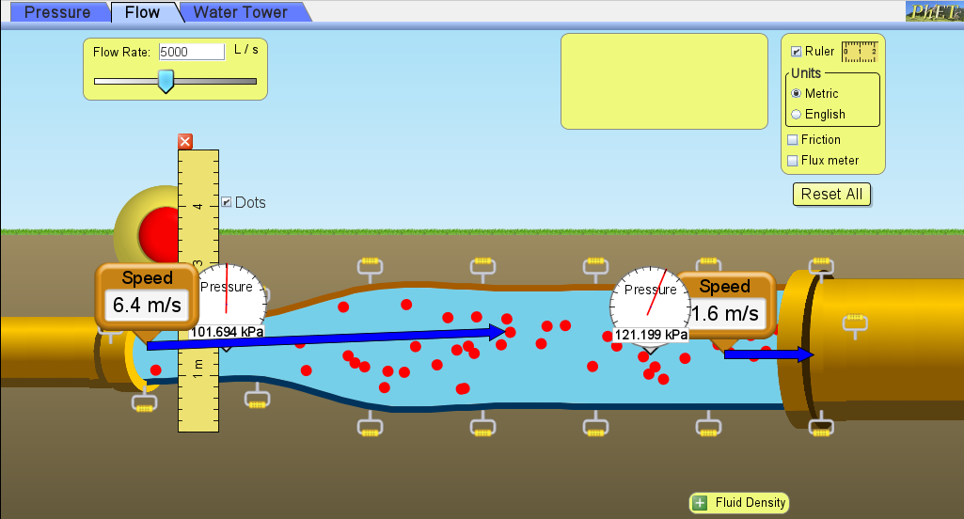Click the PhET logo
964x519 pixels.
click(x=934, y=11)
